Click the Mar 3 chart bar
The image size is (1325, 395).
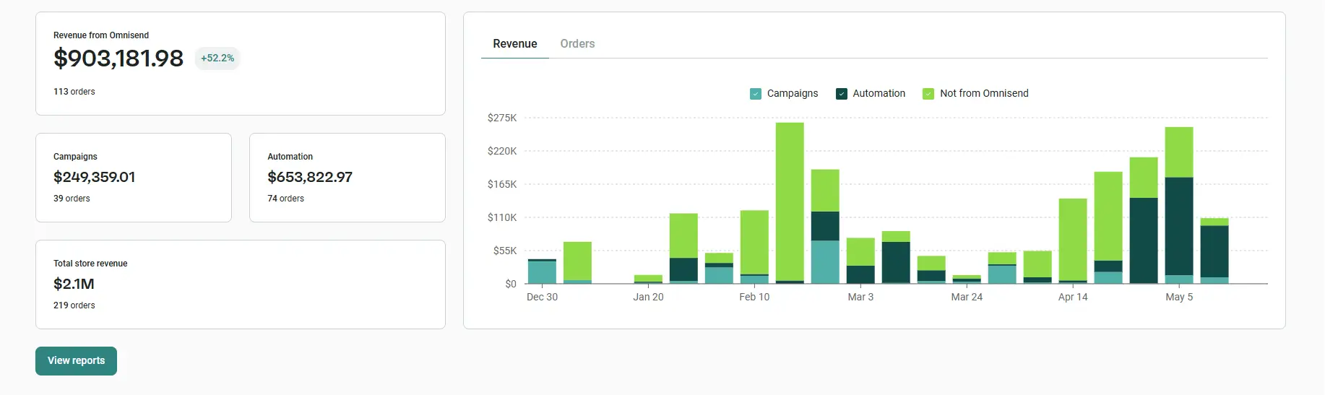tap(860, 261)
